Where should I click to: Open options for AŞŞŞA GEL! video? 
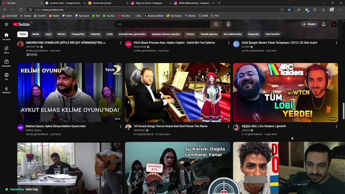(x=336, y=126)
